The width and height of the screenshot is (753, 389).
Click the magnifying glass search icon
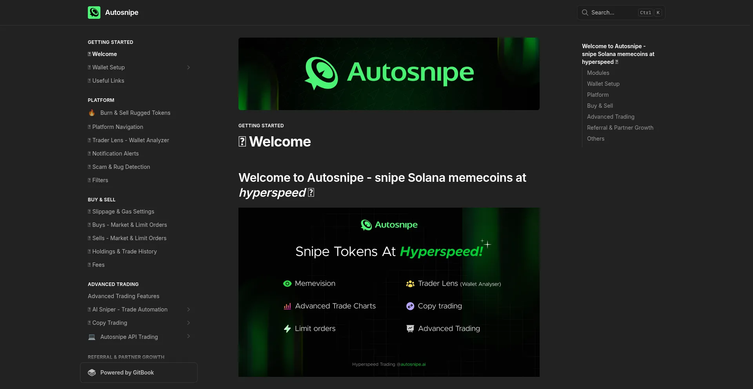pos(585,12)
